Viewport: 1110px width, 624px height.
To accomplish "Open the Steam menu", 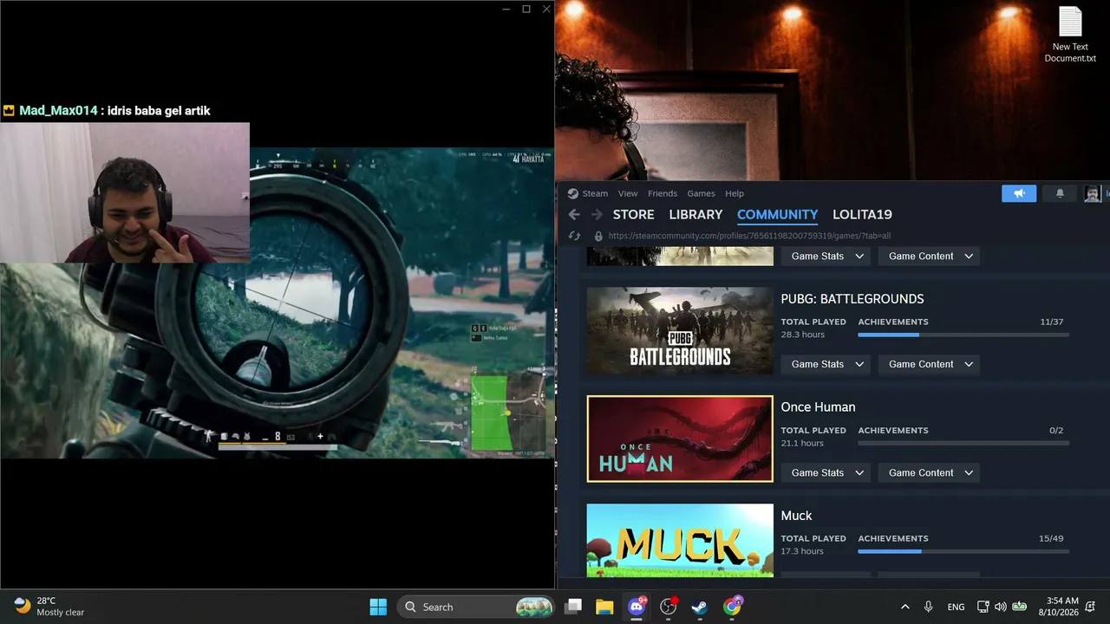I will point(595,193).
